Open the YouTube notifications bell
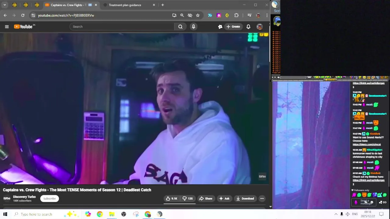The width and height of the screenshot is (390, 219). pos(248,26)
